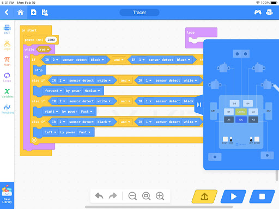Undo the last action

(x=99, y=196)
